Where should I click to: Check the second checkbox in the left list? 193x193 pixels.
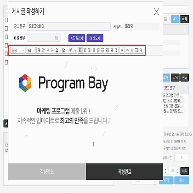[6, 28]
